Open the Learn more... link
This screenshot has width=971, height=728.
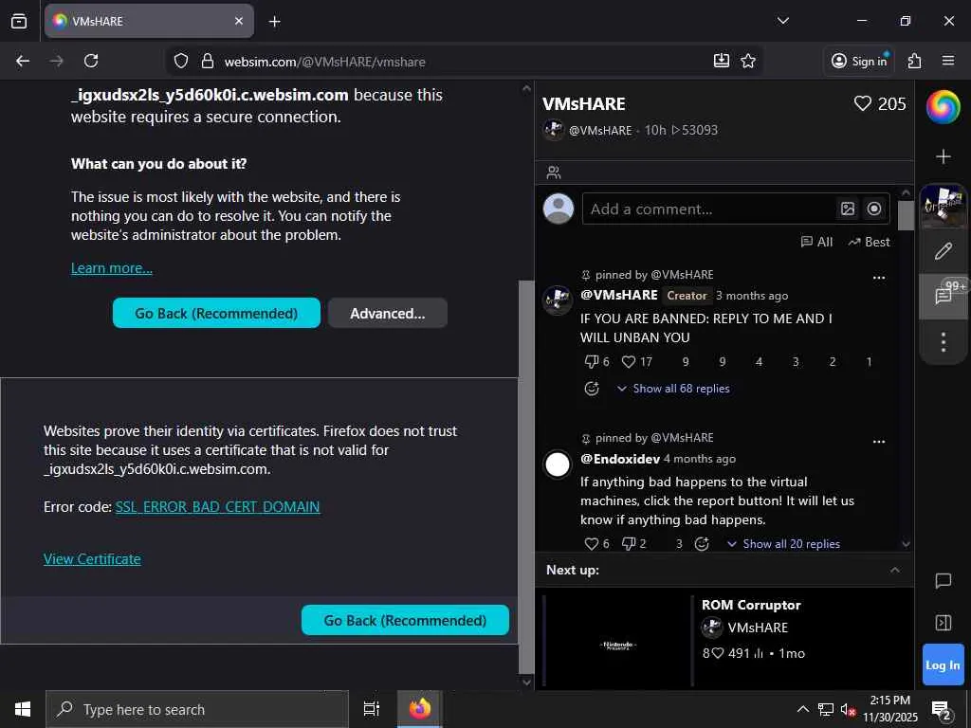coord(112,268)
